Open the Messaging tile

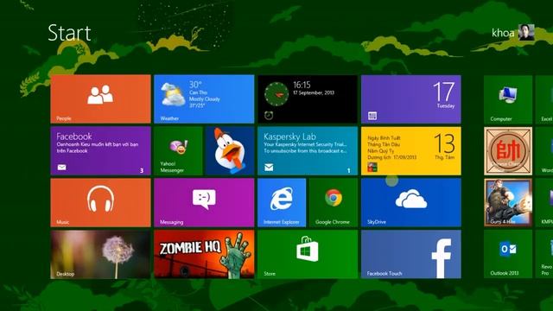click(204, 203)
